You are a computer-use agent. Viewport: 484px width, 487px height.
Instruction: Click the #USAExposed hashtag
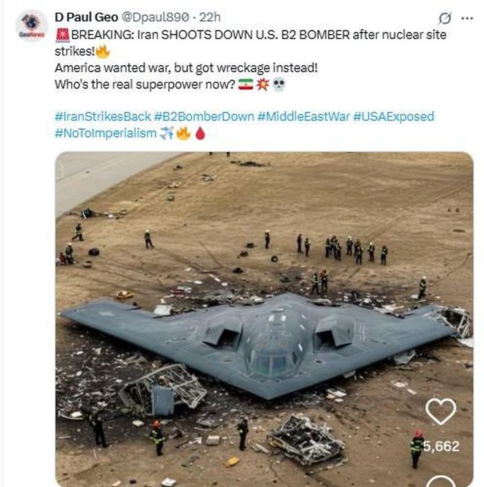click(393, 116)
